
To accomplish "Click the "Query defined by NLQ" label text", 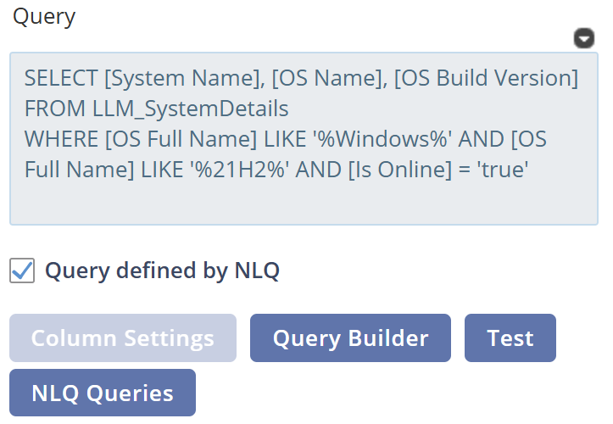I will [x=162, y=271].
